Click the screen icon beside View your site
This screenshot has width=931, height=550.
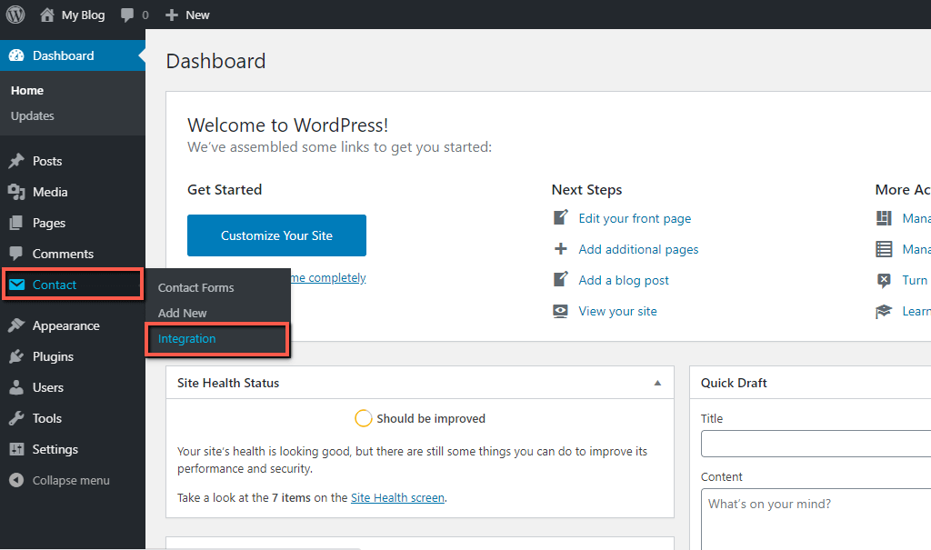click(x=560, y=311)
